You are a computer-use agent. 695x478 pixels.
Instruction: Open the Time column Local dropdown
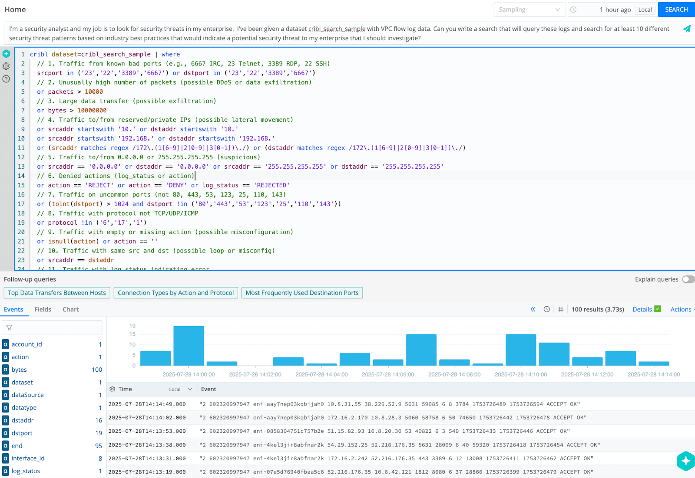[181, 390]
